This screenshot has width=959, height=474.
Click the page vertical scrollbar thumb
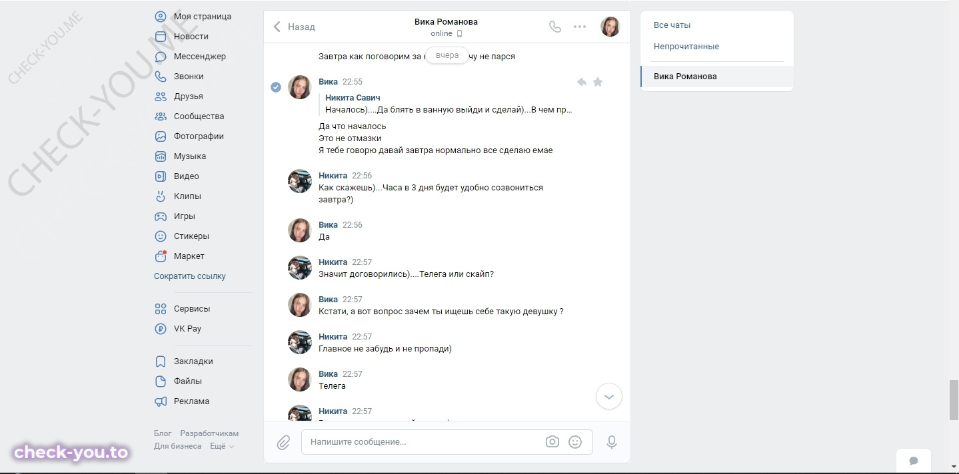click(954, 400)
